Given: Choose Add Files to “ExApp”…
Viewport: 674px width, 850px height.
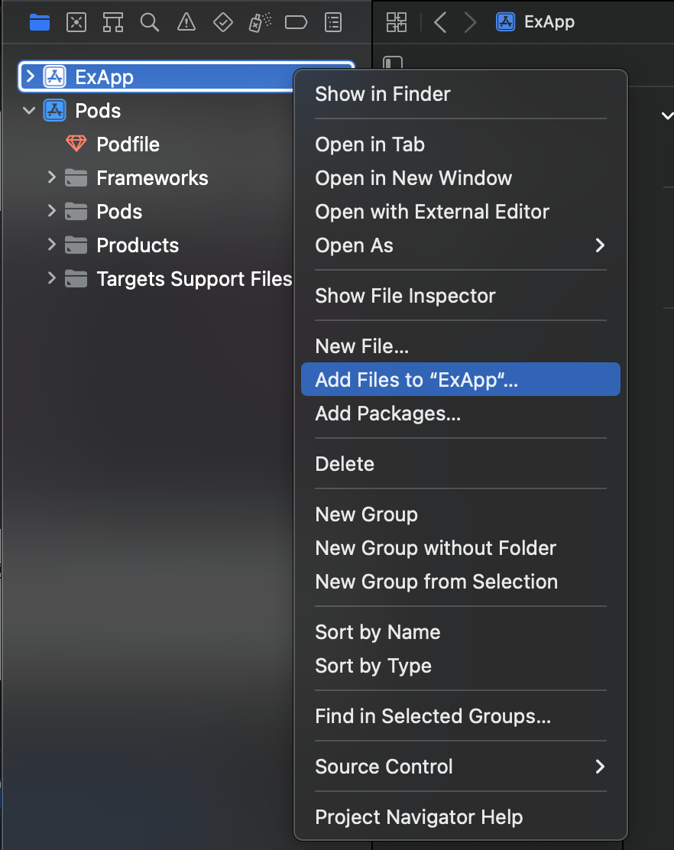Looking at the screenshot, I should point(461,379).
